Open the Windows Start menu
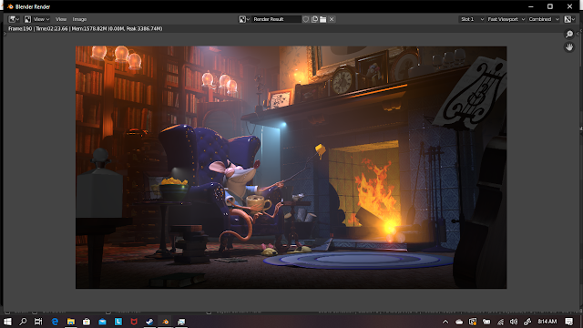 [x=7, y=322]
